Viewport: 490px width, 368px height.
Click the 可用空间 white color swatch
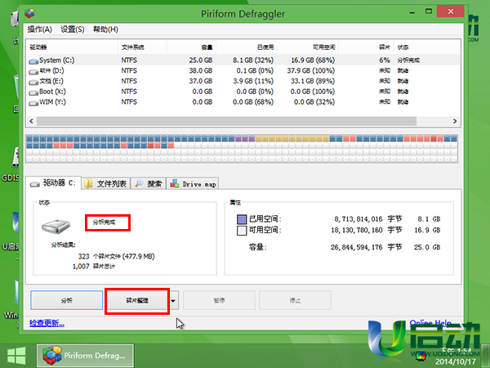click(x=242, y=231)
